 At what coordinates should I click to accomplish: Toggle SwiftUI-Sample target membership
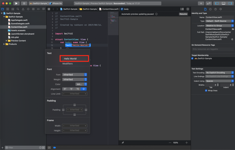(x=192, y=58)
